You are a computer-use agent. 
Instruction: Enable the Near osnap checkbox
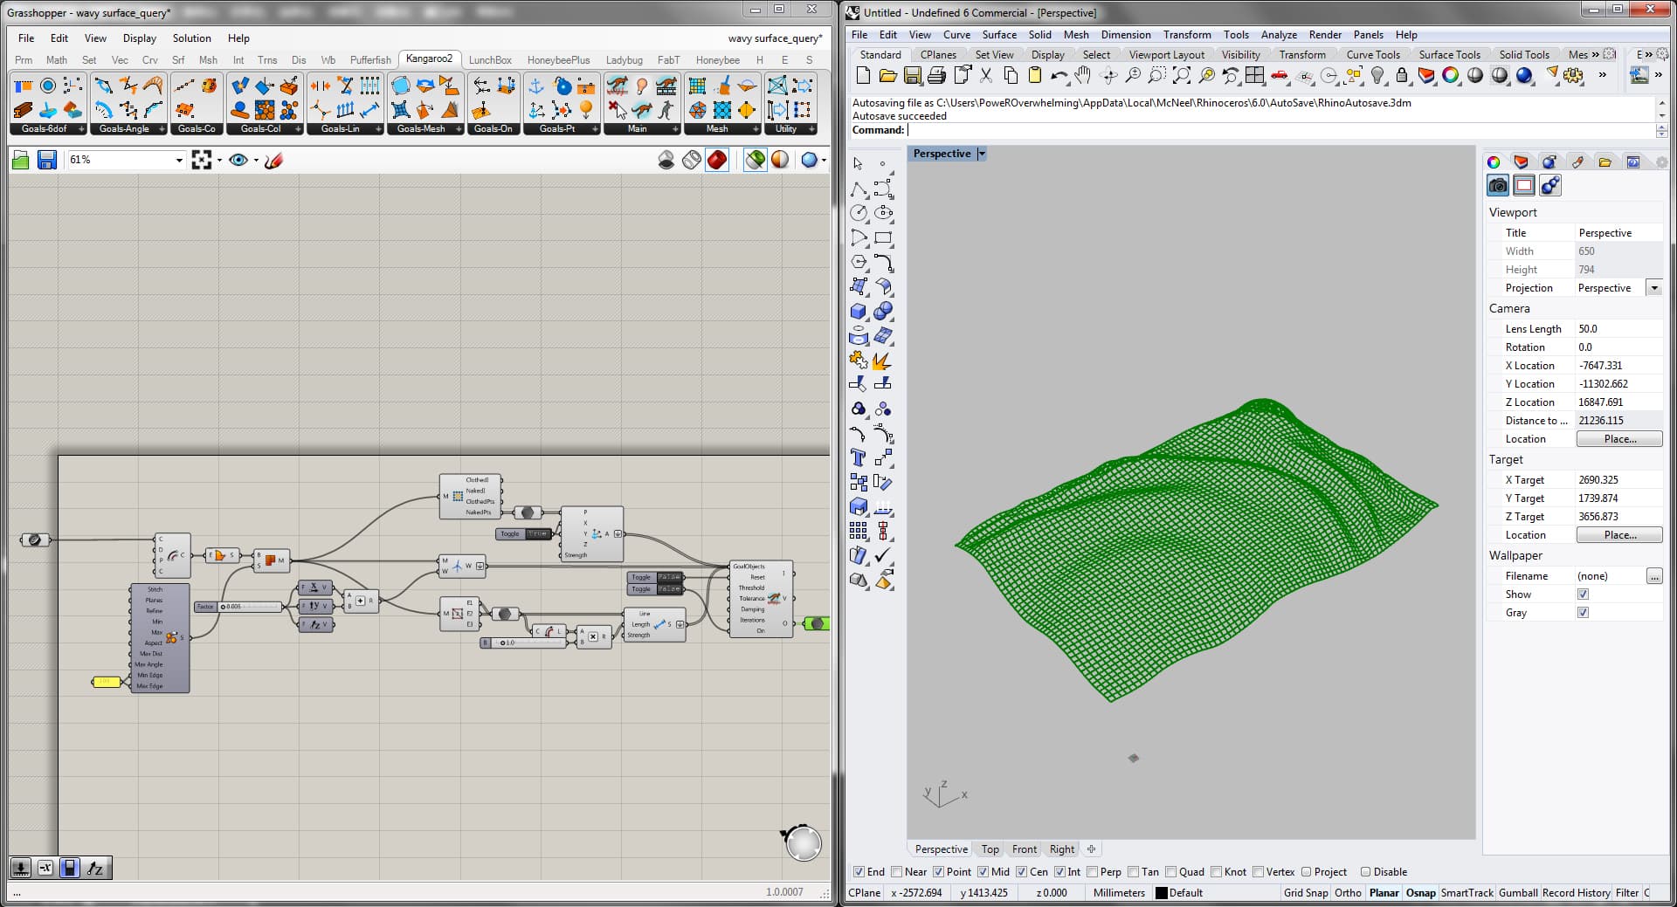897,872
